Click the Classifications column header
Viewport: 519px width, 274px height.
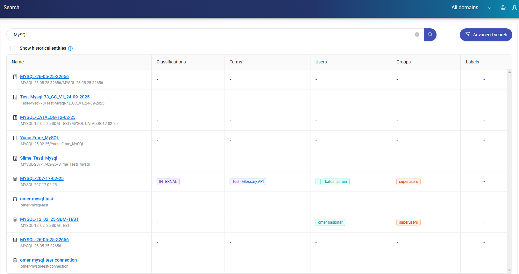pyautogui.click(x=171, y=62)
